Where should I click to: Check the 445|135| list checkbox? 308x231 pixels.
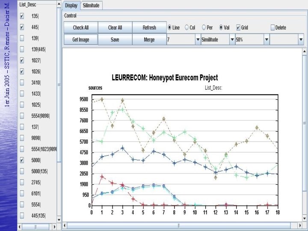tap(22, 216)
